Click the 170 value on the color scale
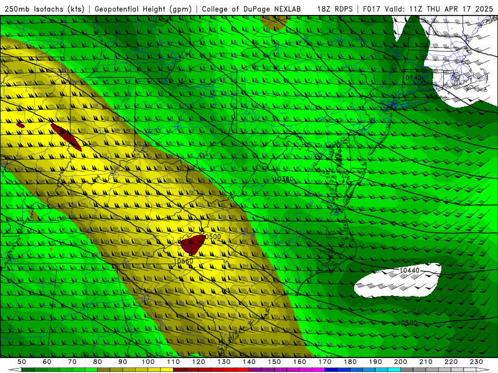The image size is (498, 373). click(325, 362)
